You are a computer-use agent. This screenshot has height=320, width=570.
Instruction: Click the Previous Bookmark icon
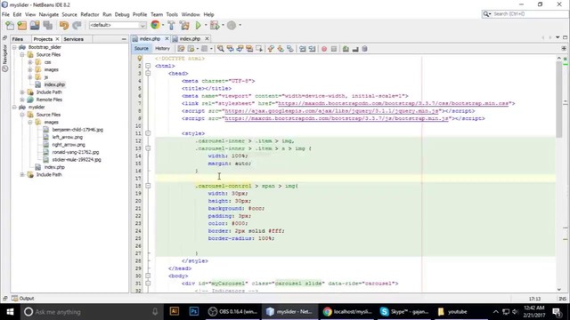point(271,49)
